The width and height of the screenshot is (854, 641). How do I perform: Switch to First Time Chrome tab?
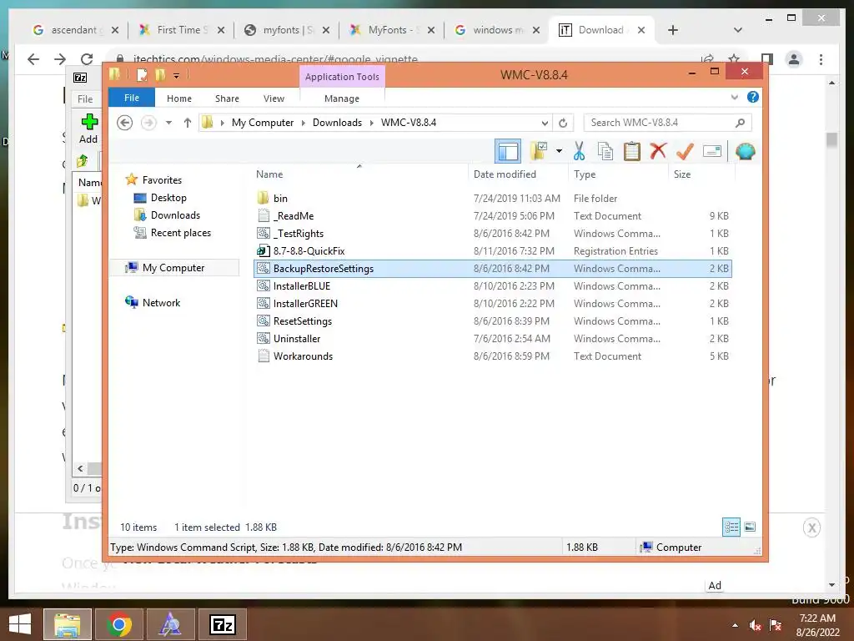180,30
